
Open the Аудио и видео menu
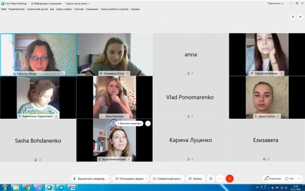coord(64,9)
